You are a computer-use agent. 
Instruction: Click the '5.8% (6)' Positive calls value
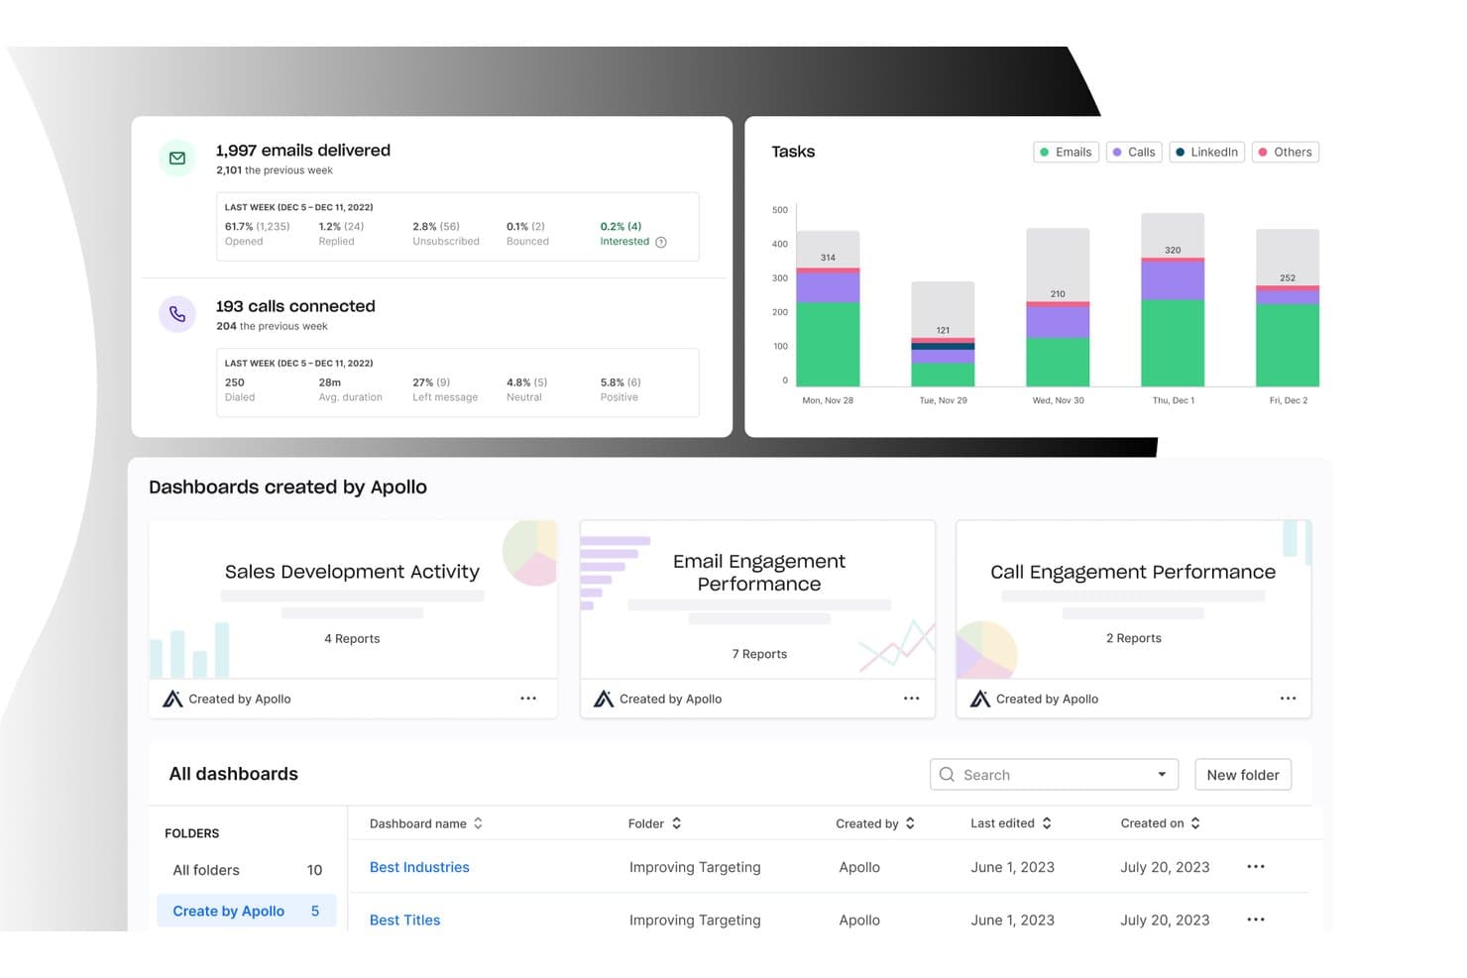pyautogui.click(x=621, y=382)
